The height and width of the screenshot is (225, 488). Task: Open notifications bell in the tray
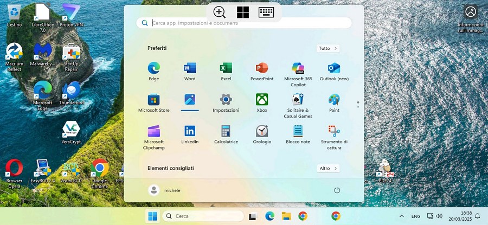[477, 216]
